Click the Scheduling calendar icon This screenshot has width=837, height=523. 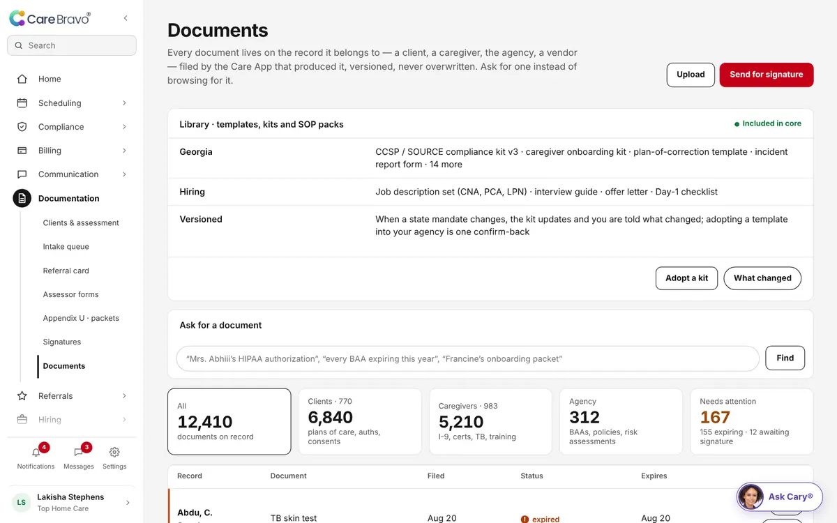tap(22, 103)
